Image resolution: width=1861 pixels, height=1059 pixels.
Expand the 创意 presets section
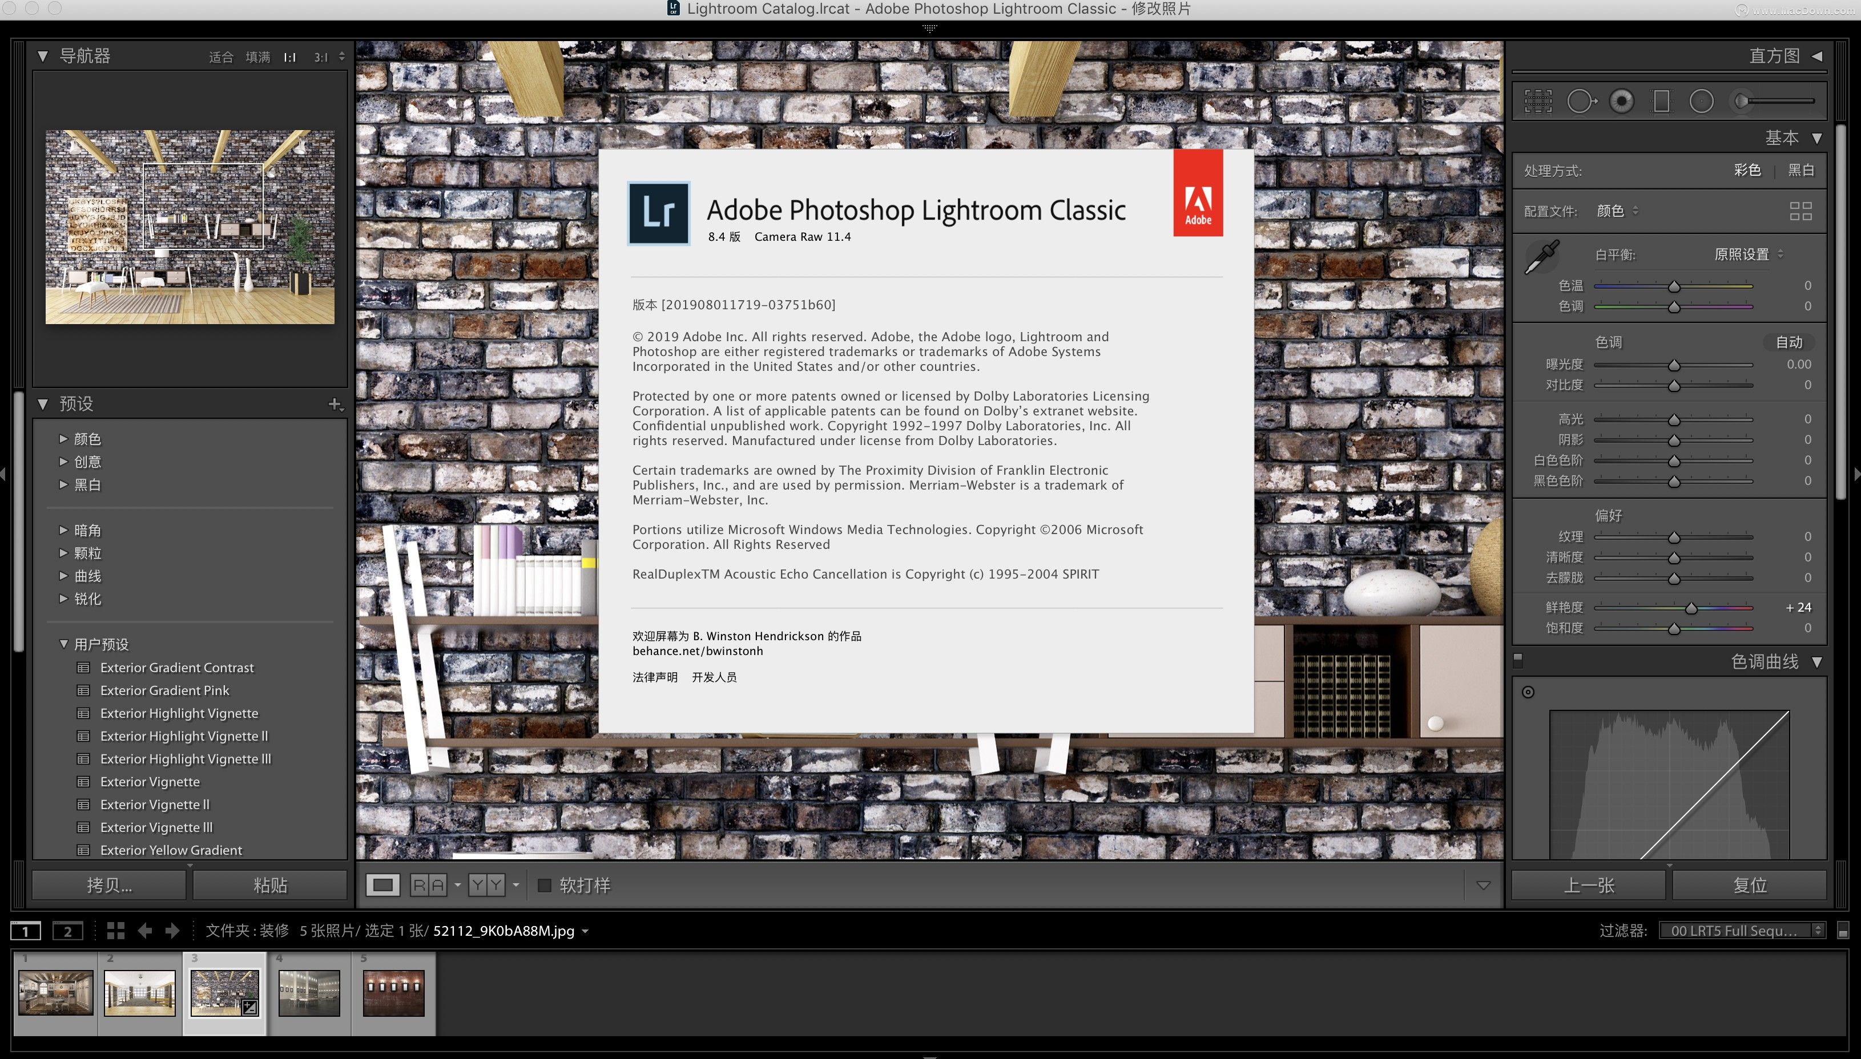click(65, 461)
